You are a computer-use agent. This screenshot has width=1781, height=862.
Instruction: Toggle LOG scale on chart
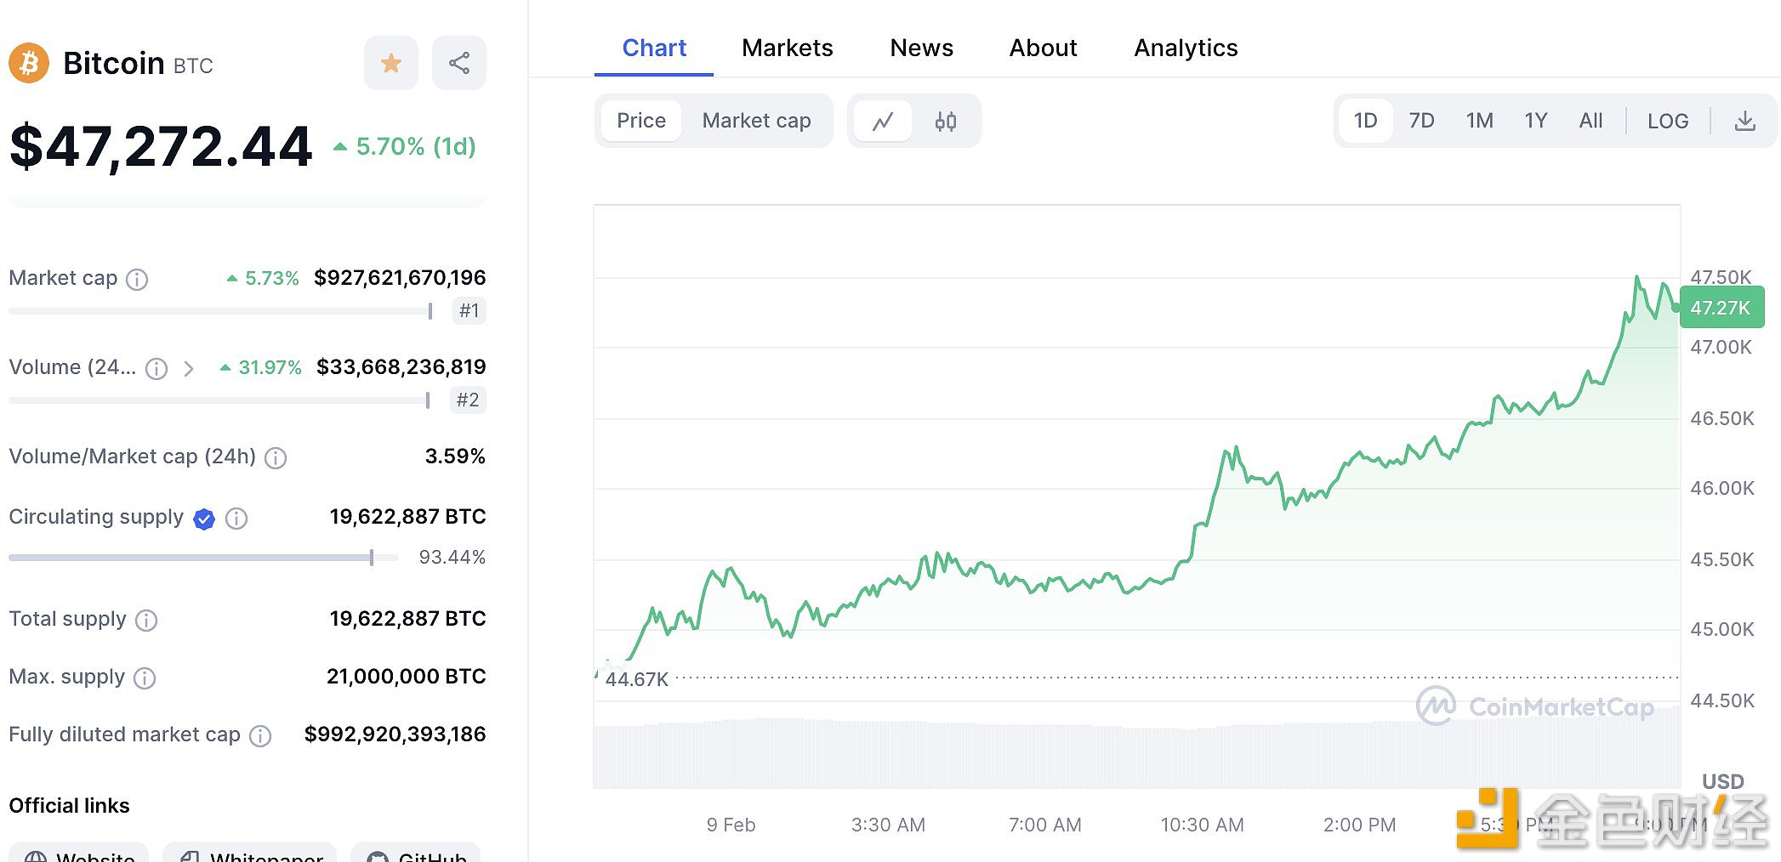1668,121
